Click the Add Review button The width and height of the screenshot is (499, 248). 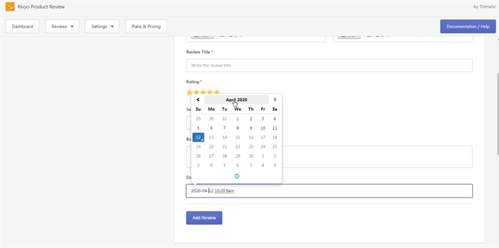(x=204, y=218)
